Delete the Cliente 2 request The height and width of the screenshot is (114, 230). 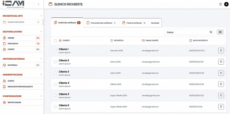click(221, 62)
